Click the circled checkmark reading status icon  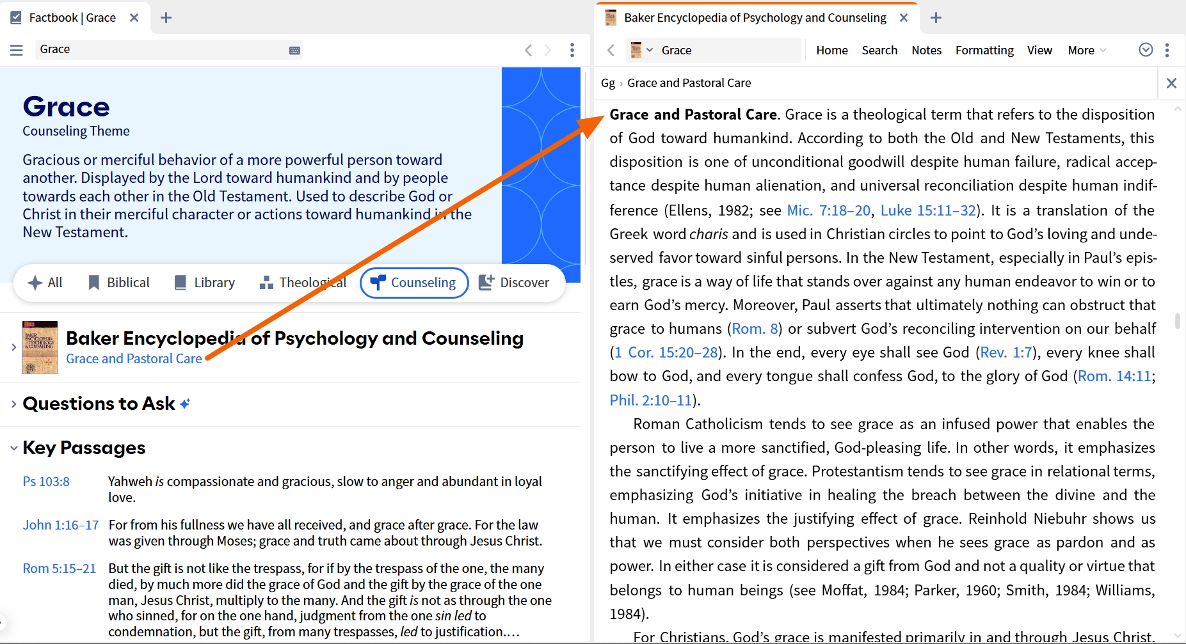pos(1146,50)
